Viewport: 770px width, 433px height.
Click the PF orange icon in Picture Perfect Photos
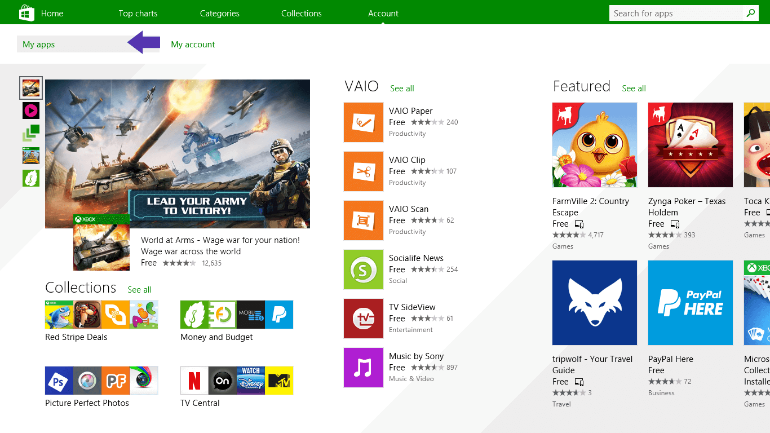(x=116, y=381)
